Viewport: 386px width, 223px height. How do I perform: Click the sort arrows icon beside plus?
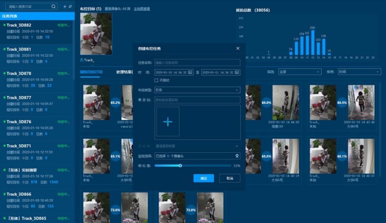pyautogui.click(x=70, y=6)
